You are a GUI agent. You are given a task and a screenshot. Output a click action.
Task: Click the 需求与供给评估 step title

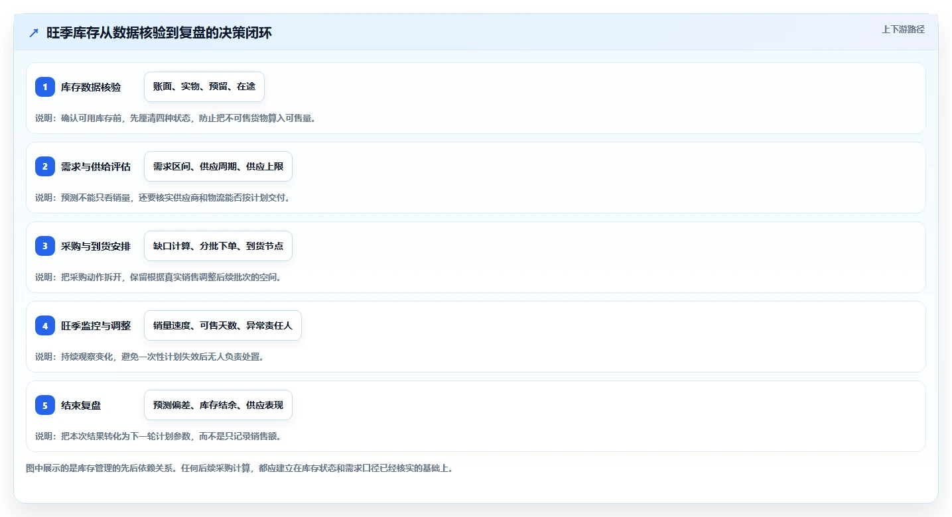[96, 166]
